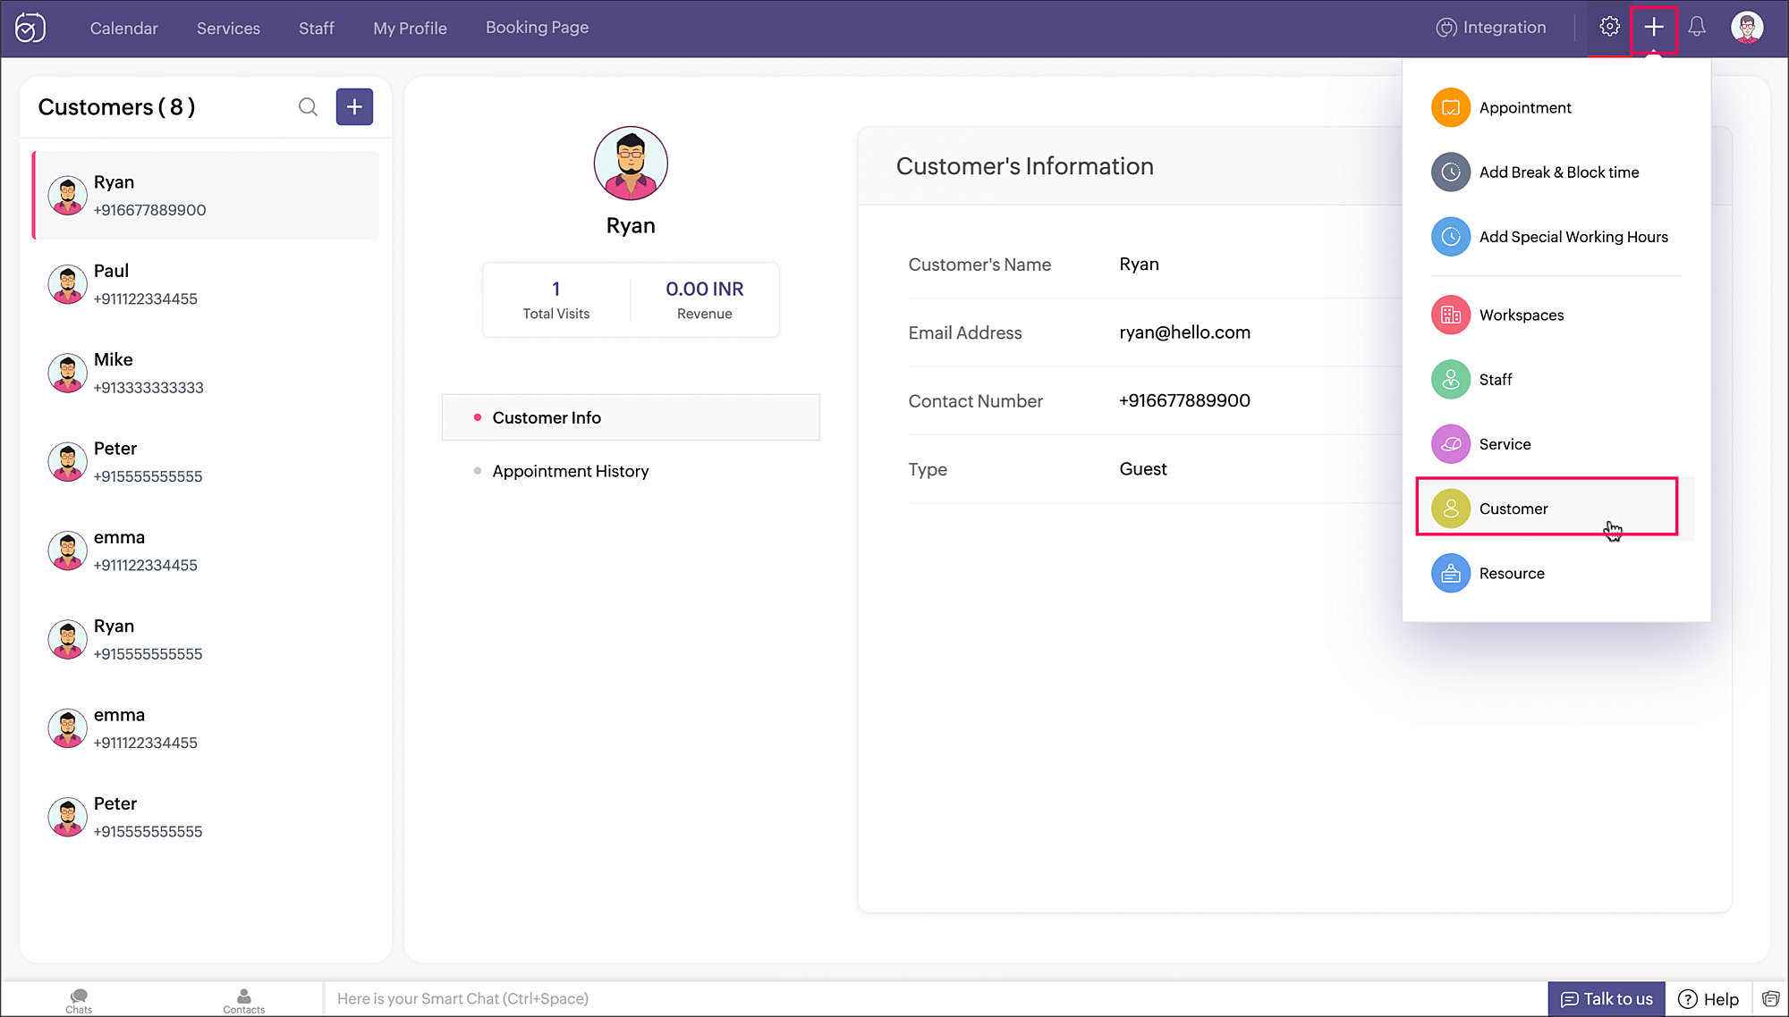The width and height of the screenshot is (1789, 1017).
Task: Select the Resource icon in the quick-add menu
Action: (1450, 574)
